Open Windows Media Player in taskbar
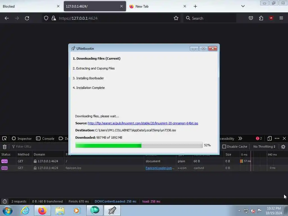The width and height of the screenshot is (288, 216). tap(77, 210)
